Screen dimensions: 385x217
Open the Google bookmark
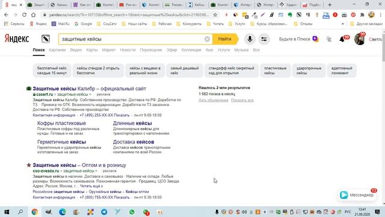tap(83, 24)
